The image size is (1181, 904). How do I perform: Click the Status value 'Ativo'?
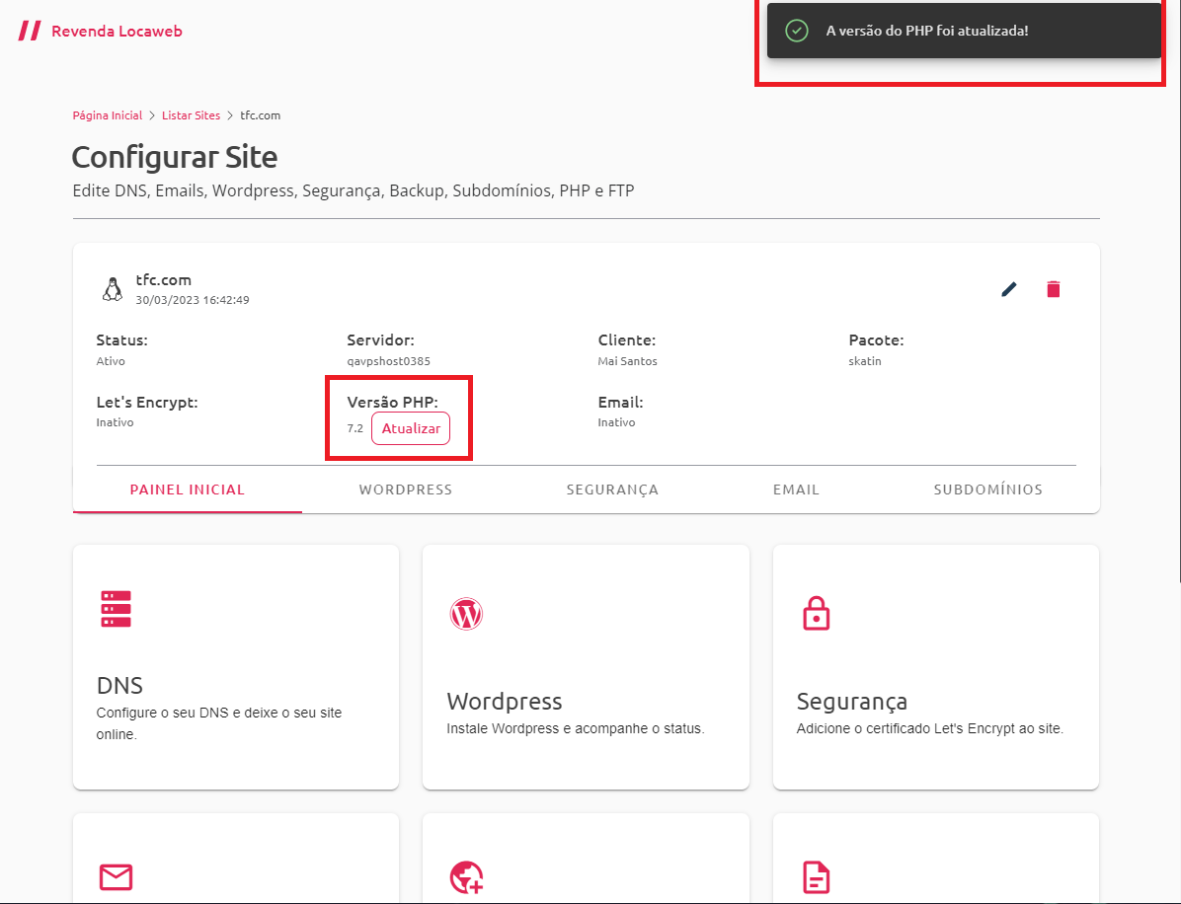point(111,361)
